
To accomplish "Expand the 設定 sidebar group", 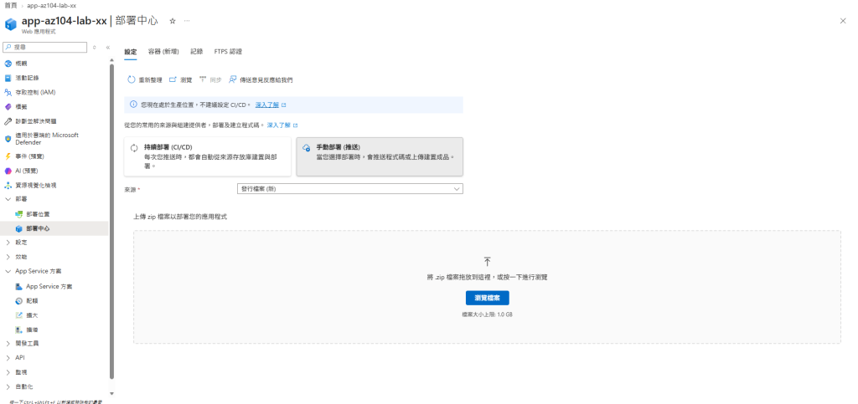I will 8,243.
